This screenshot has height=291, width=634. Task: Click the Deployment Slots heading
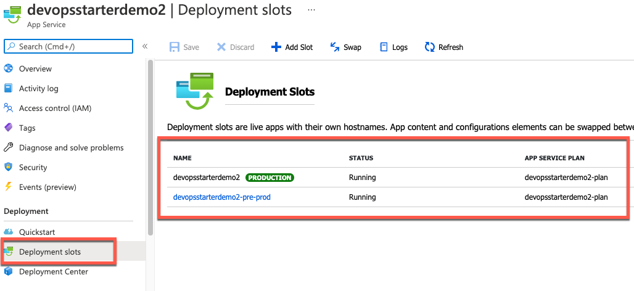(x=270, y=92)
